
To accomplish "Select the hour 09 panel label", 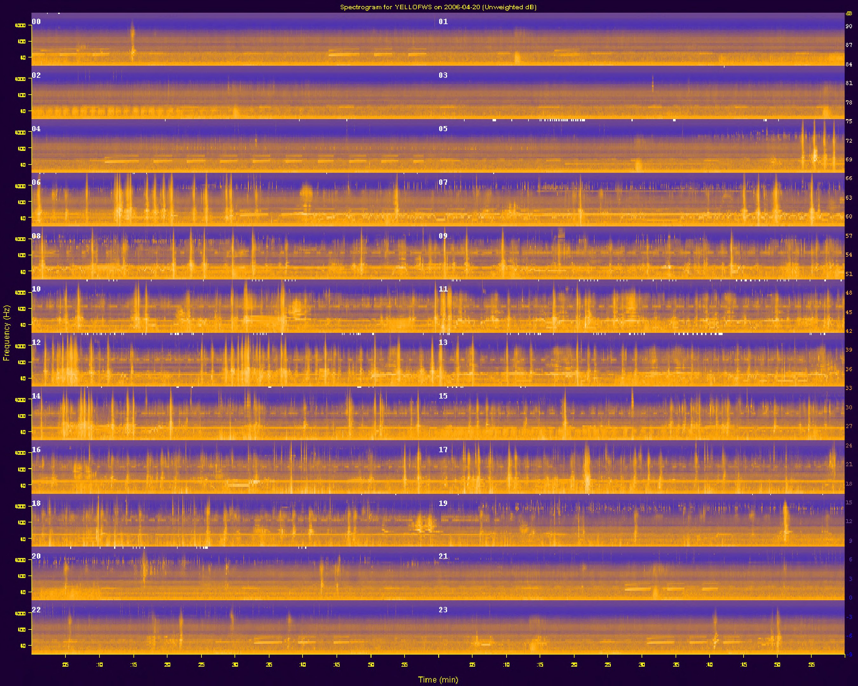I will point(443,235).
